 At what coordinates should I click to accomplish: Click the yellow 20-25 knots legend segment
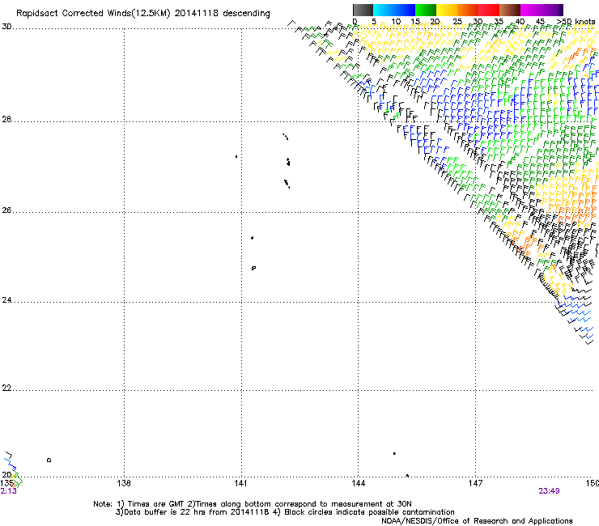[x=447, y=10]
